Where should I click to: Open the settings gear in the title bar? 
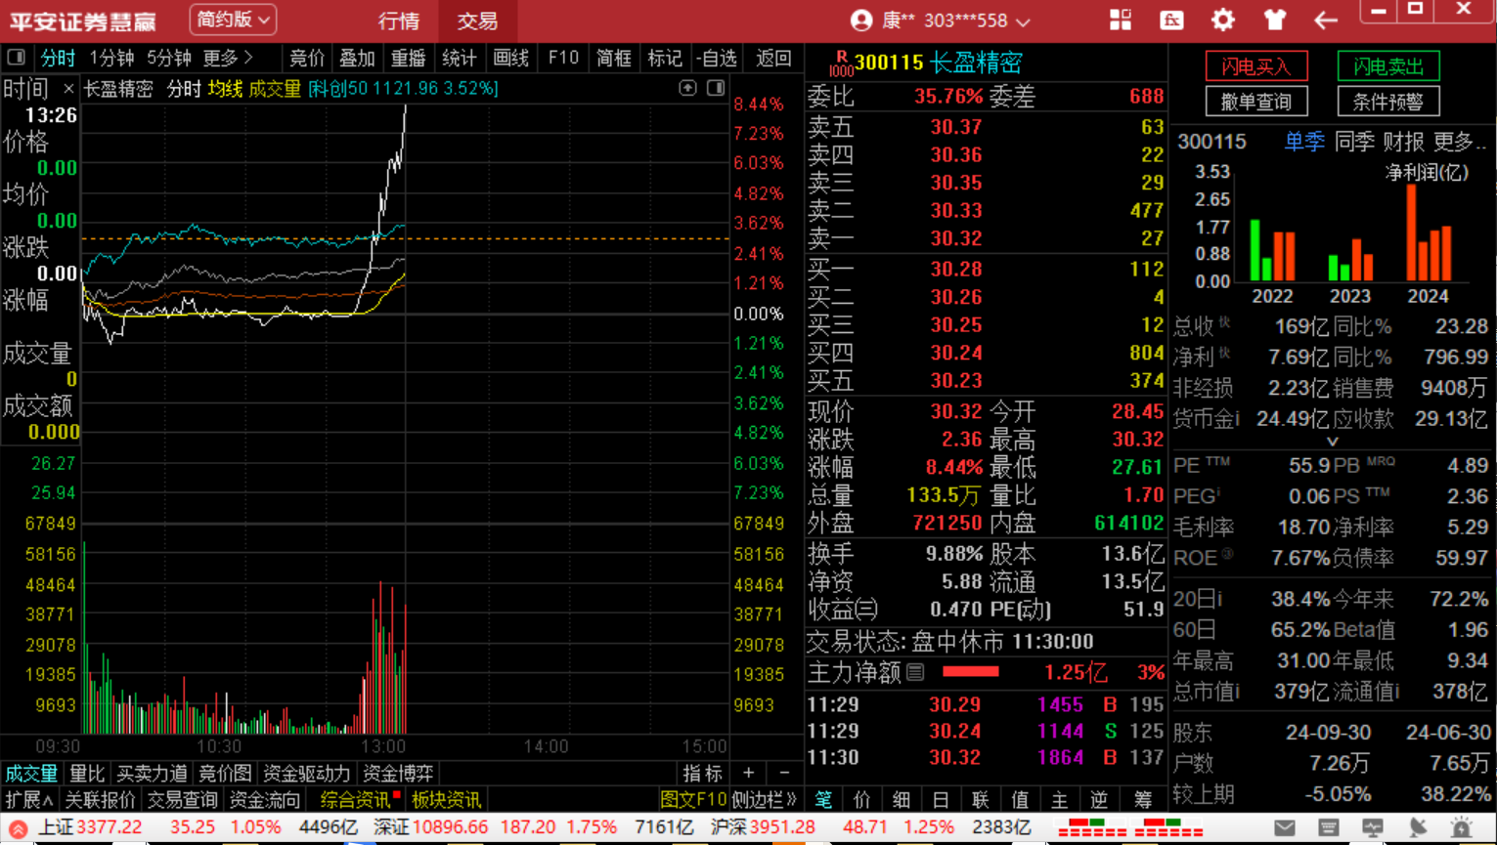tap(1223, 20)
